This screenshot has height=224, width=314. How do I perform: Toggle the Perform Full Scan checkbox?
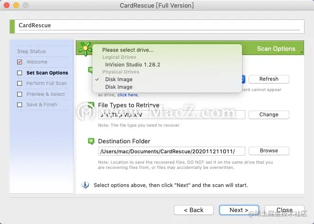tap(19, 84)
